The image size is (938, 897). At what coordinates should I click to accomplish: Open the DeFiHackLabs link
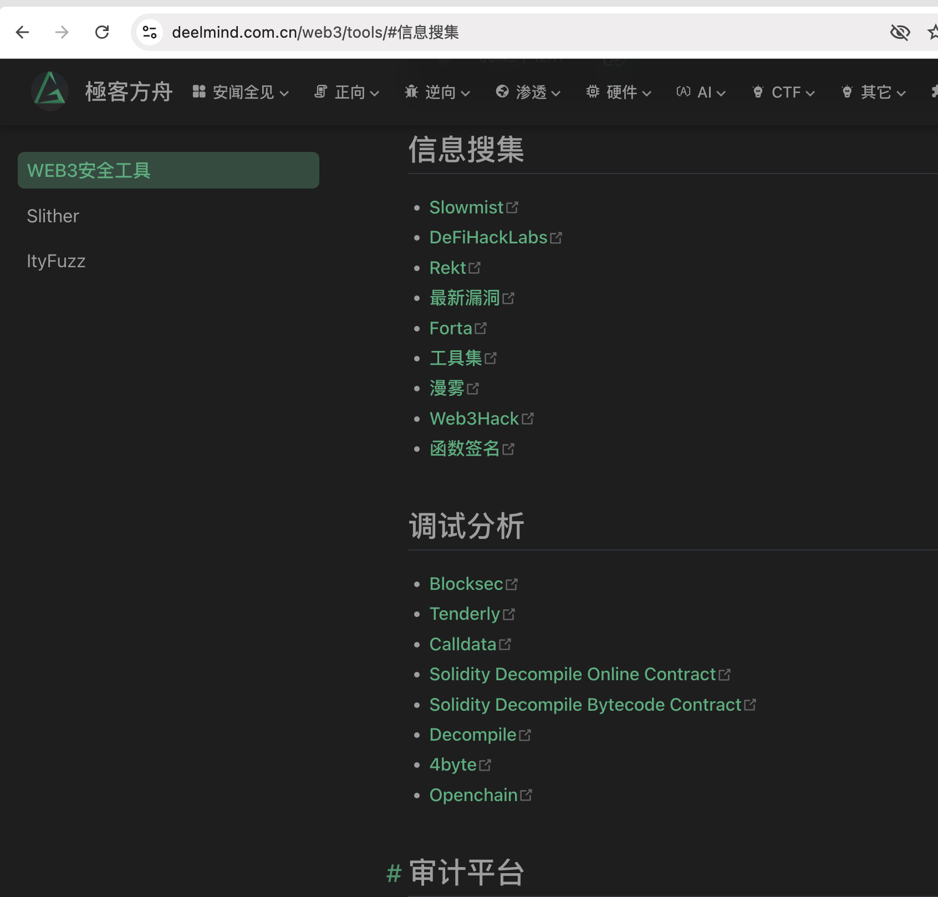pos(488,237)
